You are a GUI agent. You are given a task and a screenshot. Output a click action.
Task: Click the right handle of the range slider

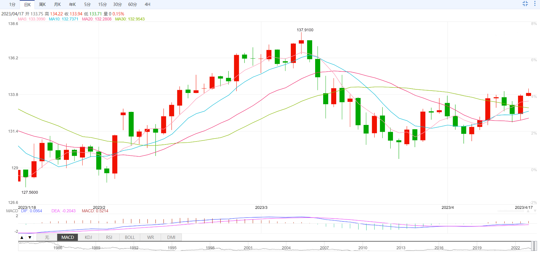pyautogui.click(x=536, y=246)
